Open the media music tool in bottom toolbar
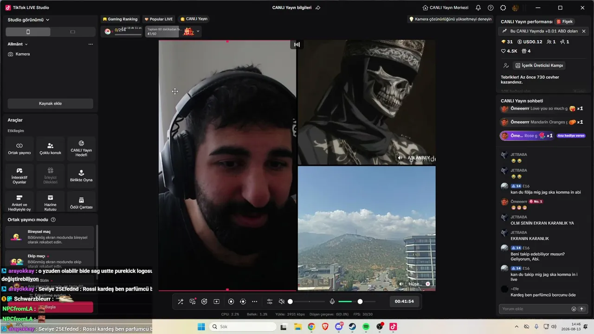The width and height of the screenshot is (594, 334). tap(193, 302)
